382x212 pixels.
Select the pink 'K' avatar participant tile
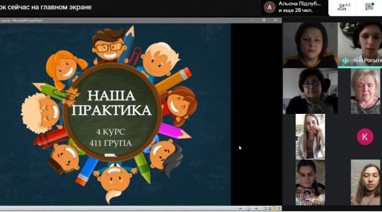[365, 137]
